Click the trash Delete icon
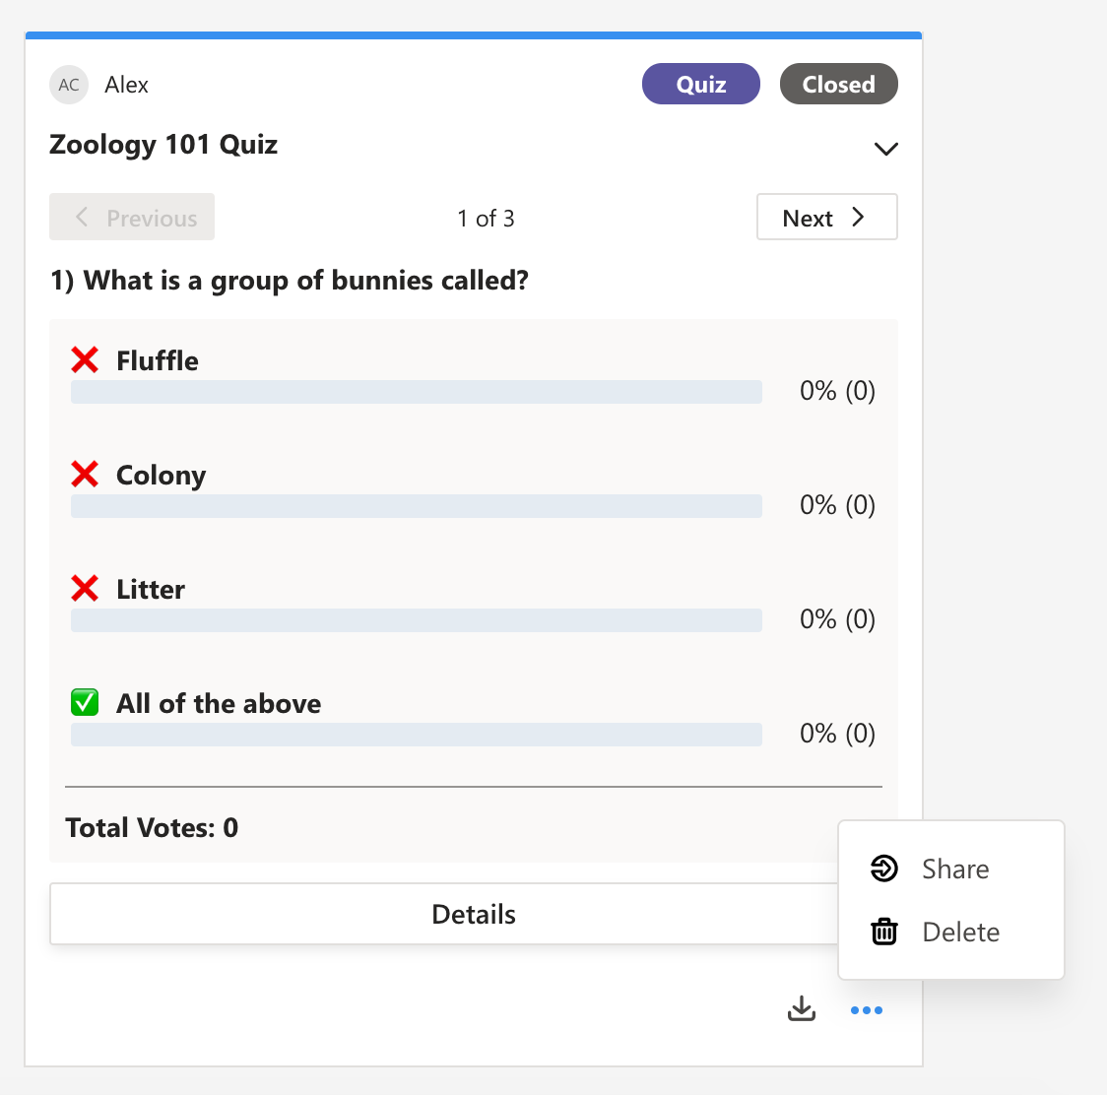 (884, 932)
